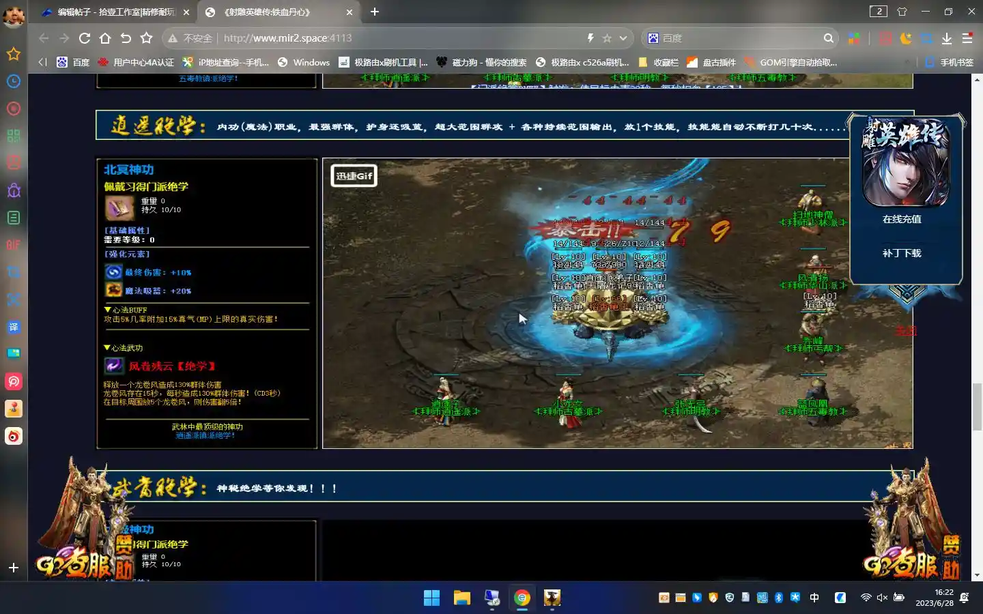Click the 北冥神功 book item icon
Image resolution: width=983 pixels, height=614 pixels.
(x=119, y=207)
